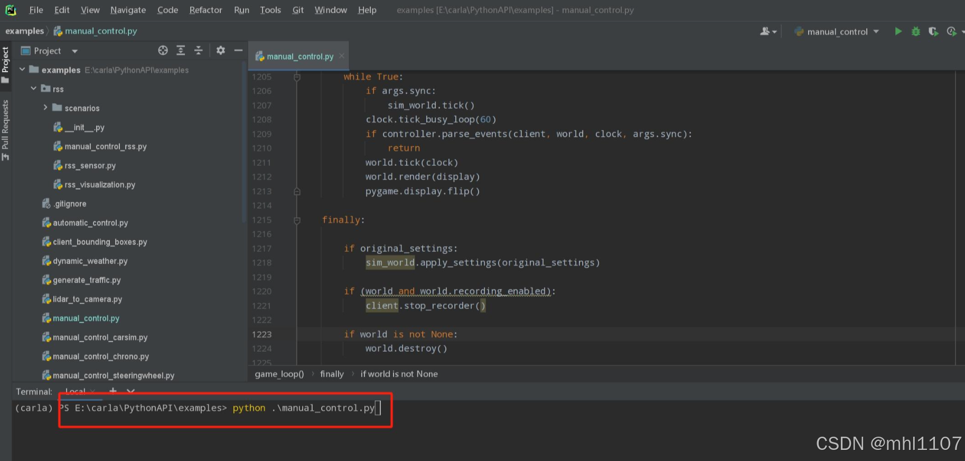Open the View menu
The height and width of the screenshot is (461, 965).
tap(90, 10)
